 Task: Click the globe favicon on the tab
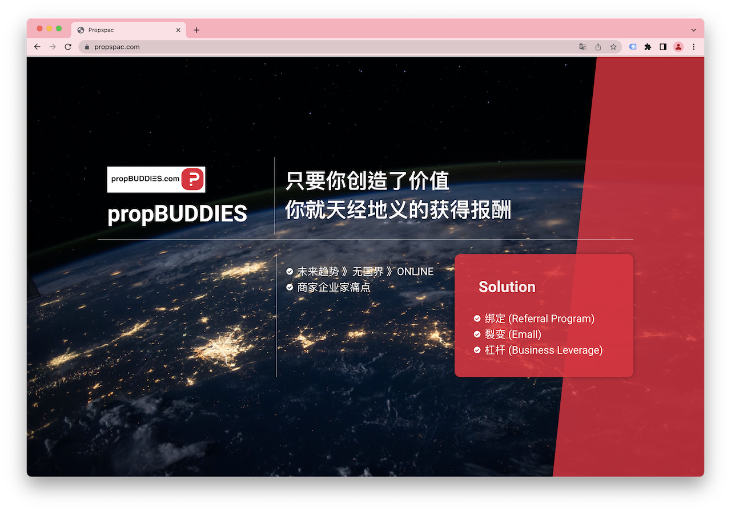tap(81, 30)
